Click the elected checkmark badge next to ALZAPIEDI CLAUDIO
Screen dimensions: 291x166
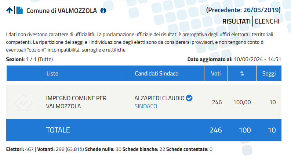(x=189, y=98)
